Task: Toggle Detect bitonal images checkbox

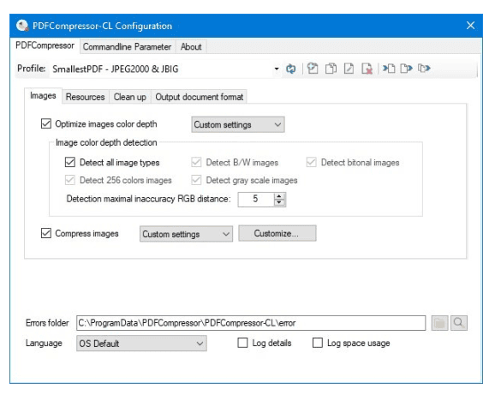Action: [311, 162]
